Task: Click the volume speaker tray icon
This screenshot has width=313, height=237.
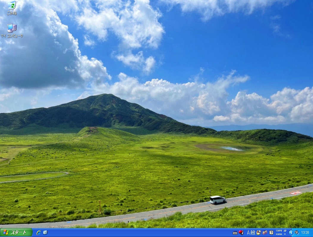Action: [296, 233]
